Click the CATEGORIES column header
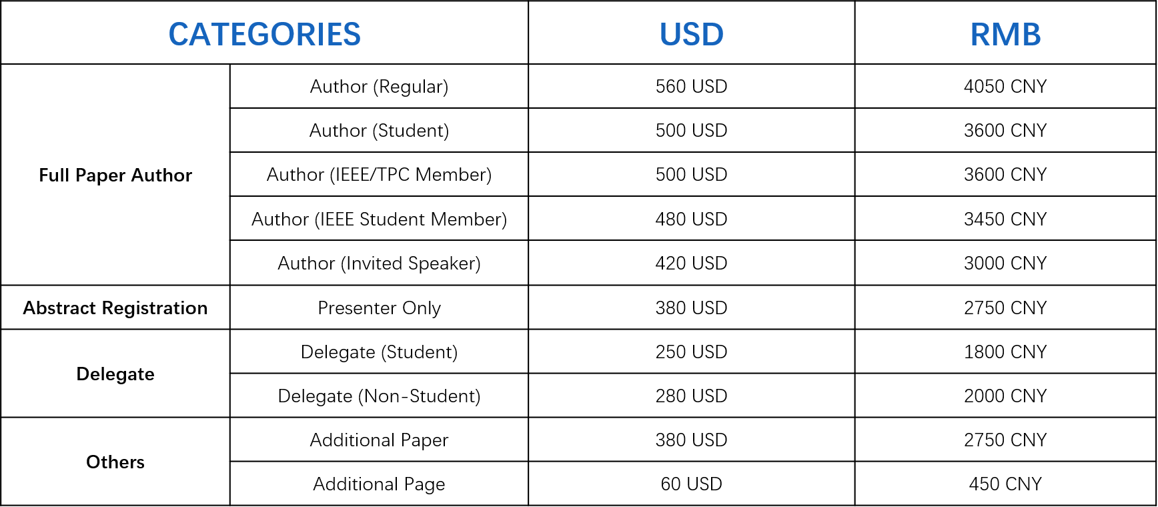This screenshot has width=1158, height=507. click(264, 33)
